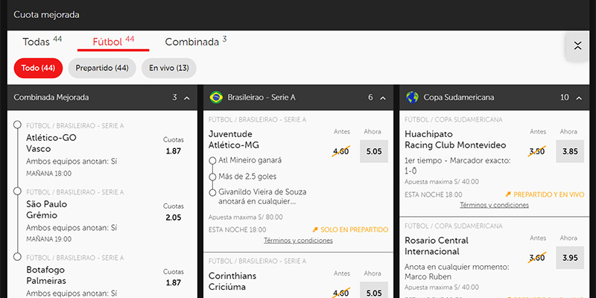Image resolution: width=596 pixels, height=298 pixels.
Task: Click the 2.05 odds for São Paulo vs Grêmio
Action: coord(174,218)
